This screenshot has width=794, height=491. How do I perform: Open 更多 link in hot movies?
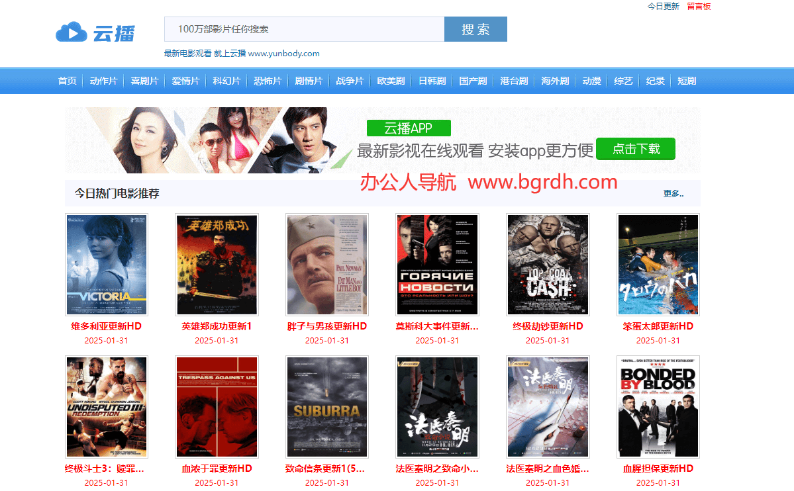(673, 194)
